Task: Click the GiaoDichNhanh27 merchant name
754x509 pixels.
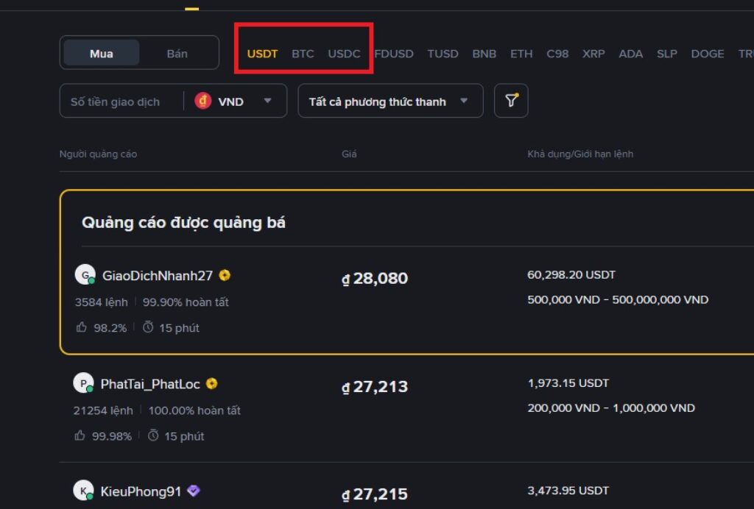Action: 158,274
